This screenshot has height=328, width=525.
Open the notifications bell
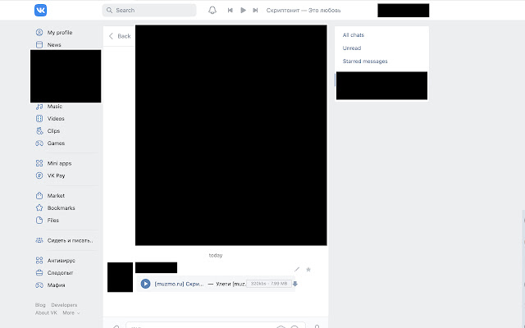[x=212, y=11]
